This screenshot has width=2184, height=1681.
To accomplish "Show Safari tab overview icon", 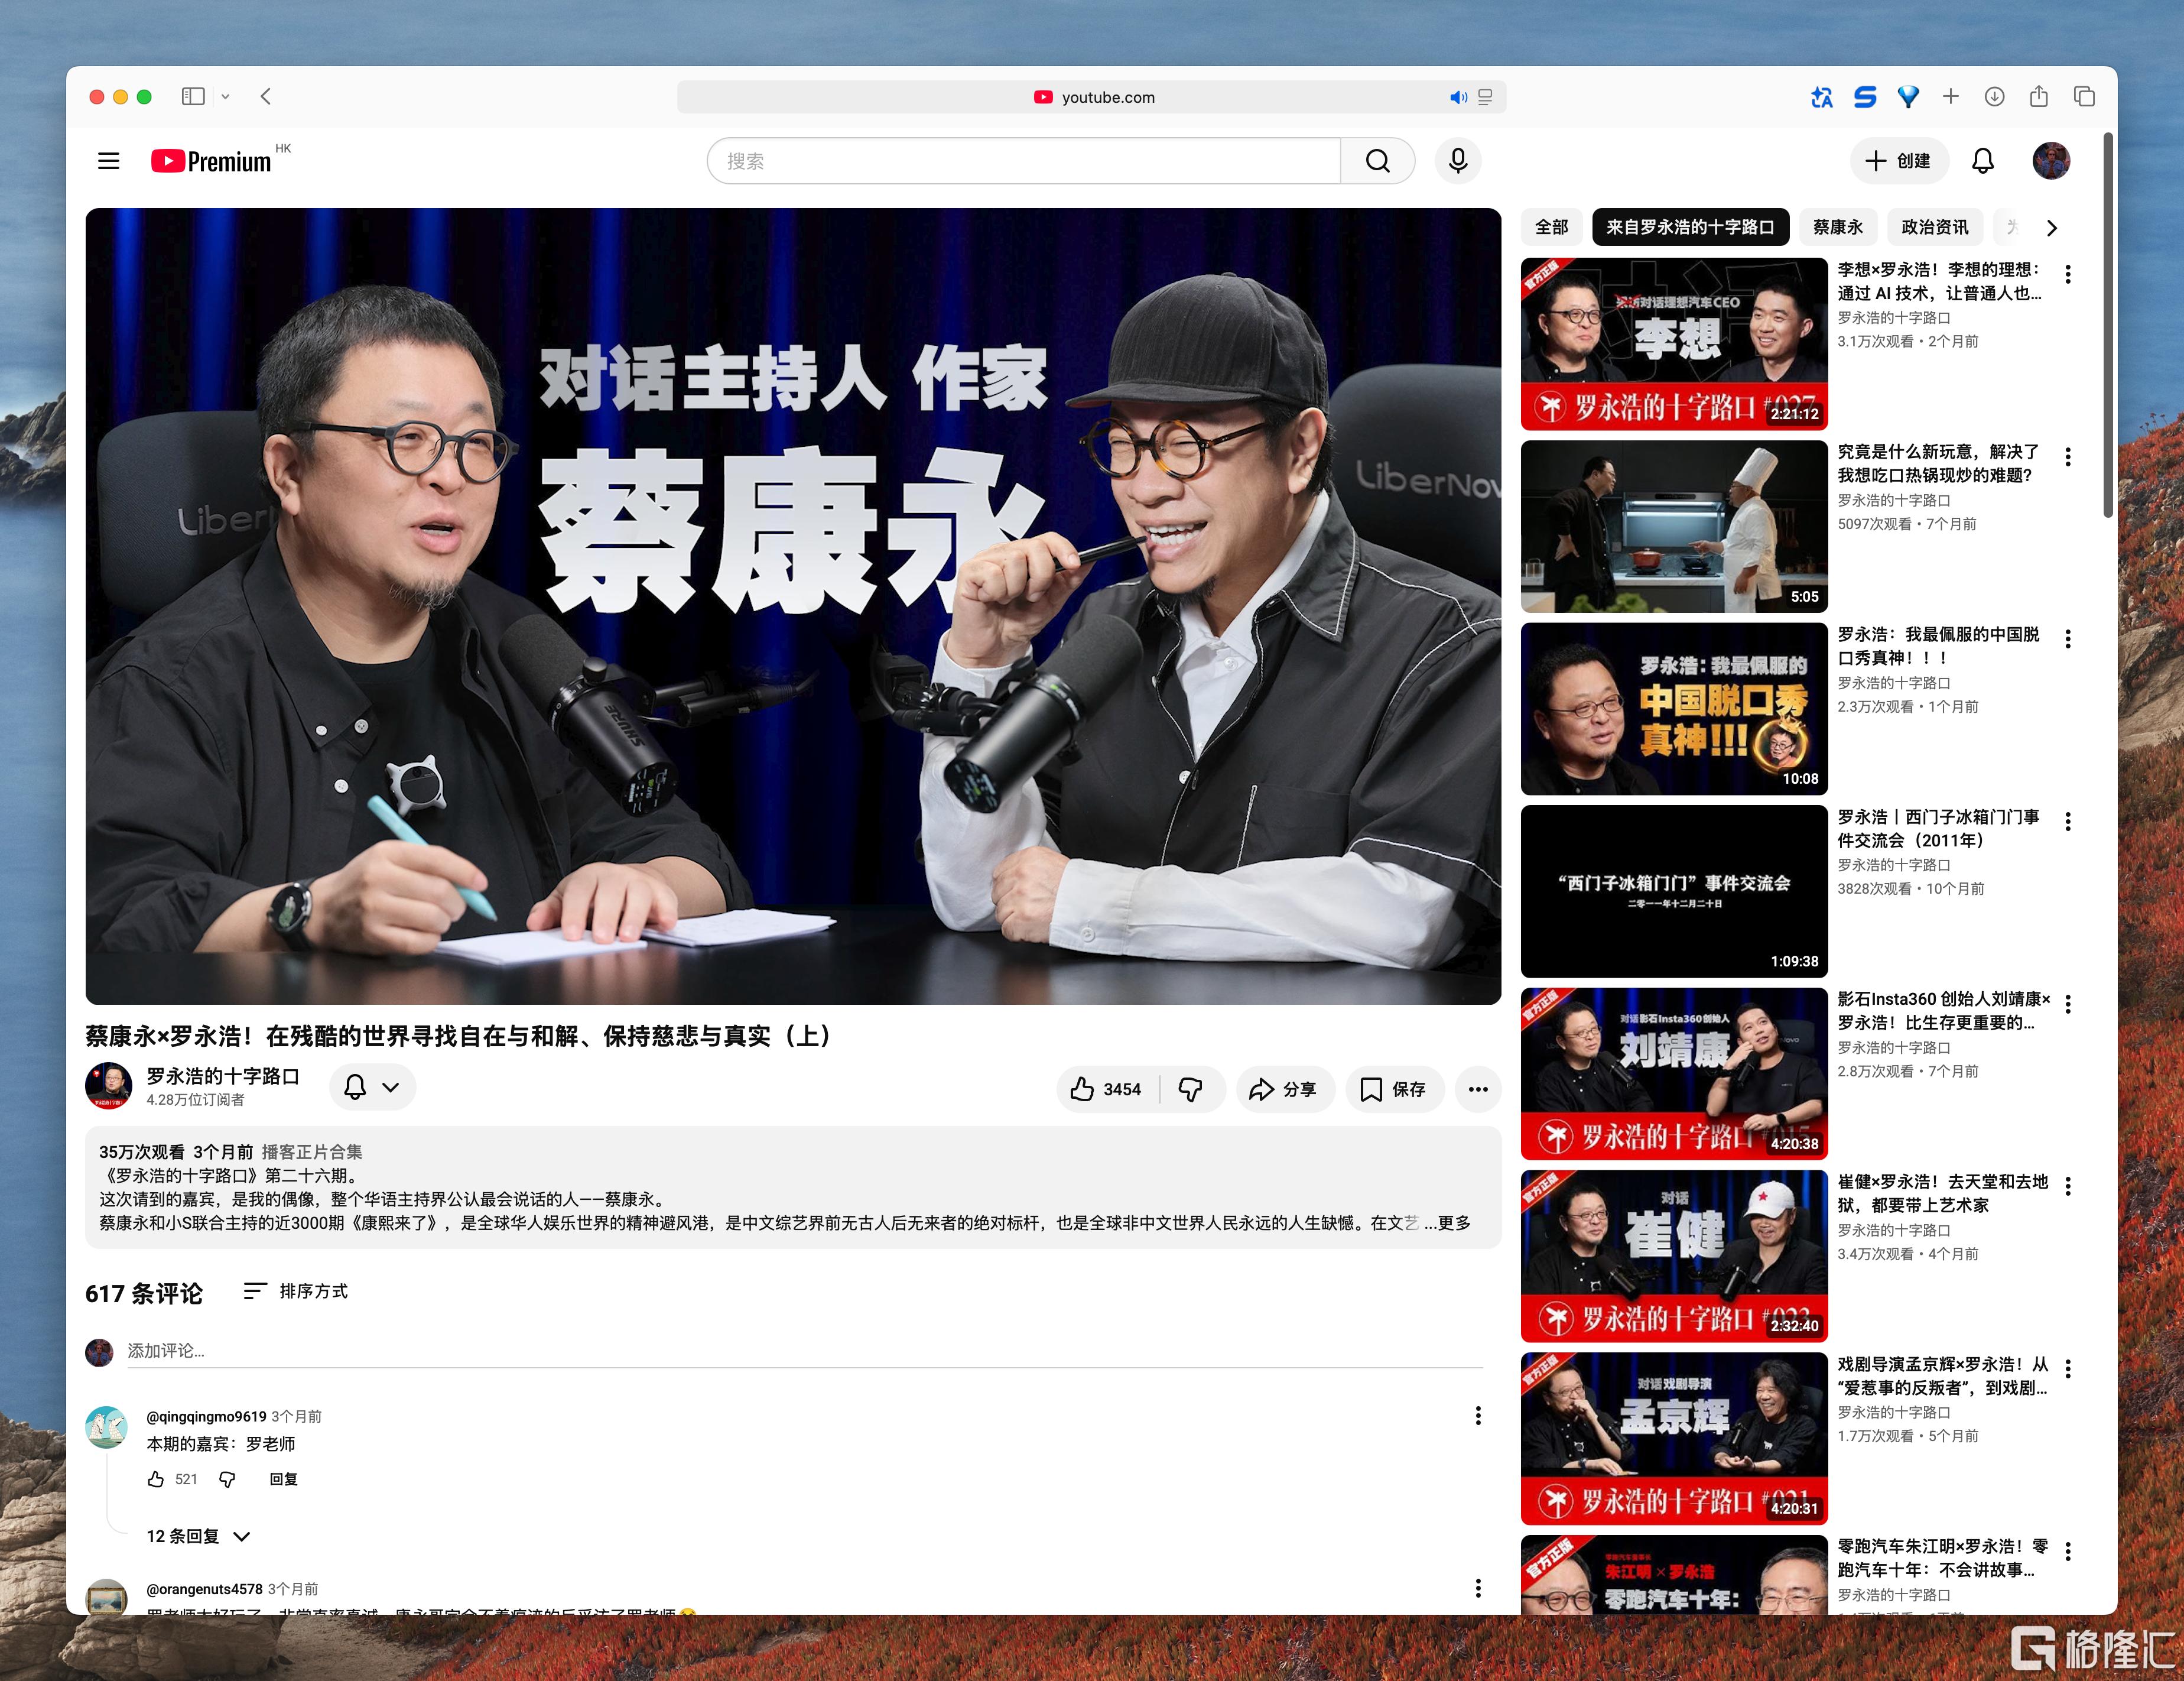I will point(2084,97).
